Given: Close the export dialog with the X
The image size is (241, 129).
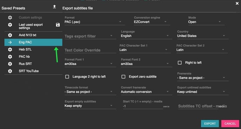Looking at the screenshot, I should (x=237, y=3).
